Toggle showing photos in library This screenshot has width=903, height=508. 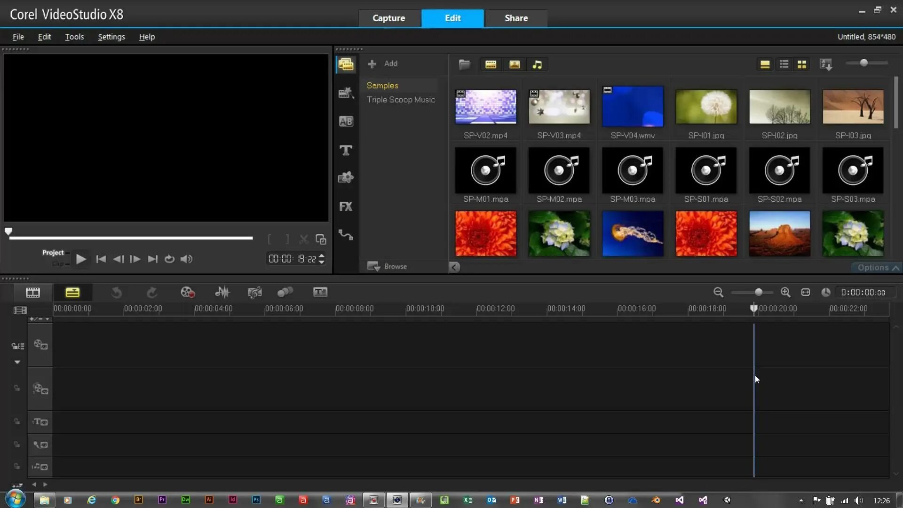[x=514, y=64]
